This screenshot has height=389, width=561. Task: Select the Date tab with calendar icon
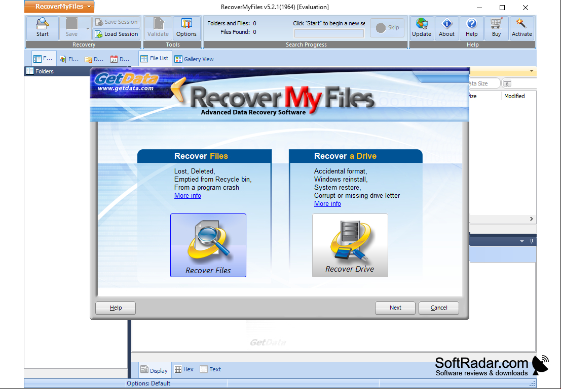[120, 59]
